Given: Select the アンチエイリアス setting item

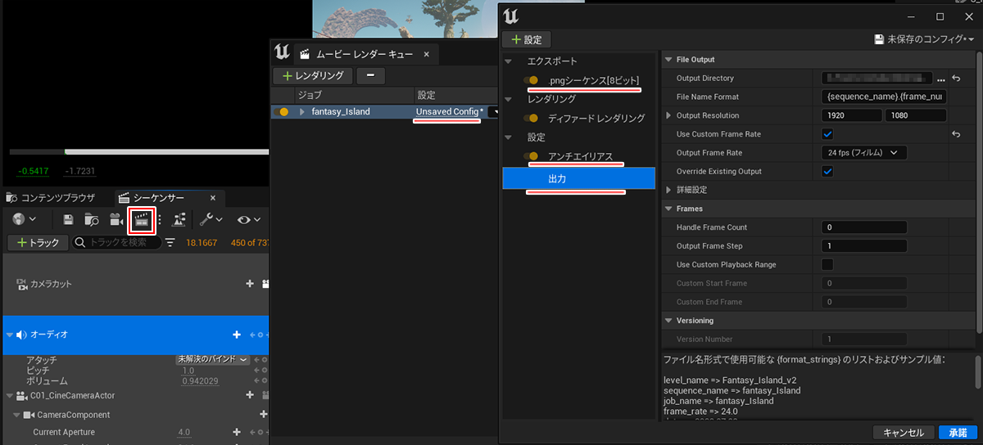Looking at the screenshot, I should (x=580, y=156).
